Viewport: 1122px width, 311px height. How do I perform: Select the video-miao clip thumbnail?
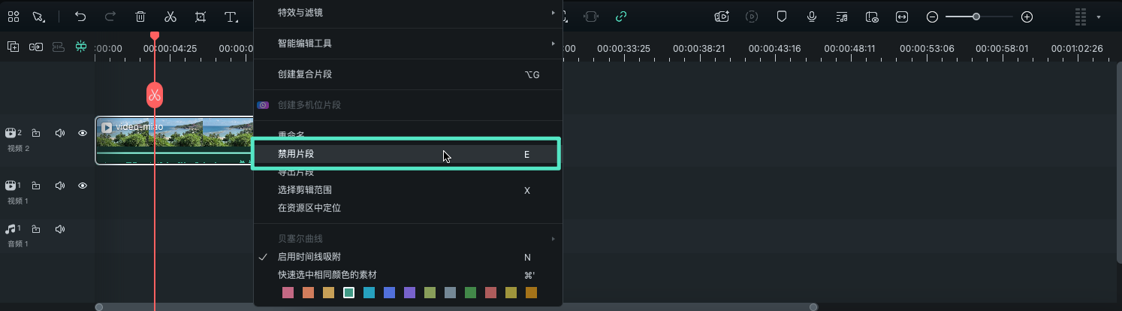[174, 140]
